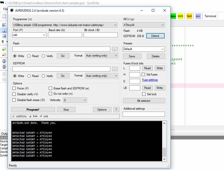Click the greyed split vertical icon in SynWrite sidebar
This screenshot has height=170, width=224.
click(x=4, y=80)
